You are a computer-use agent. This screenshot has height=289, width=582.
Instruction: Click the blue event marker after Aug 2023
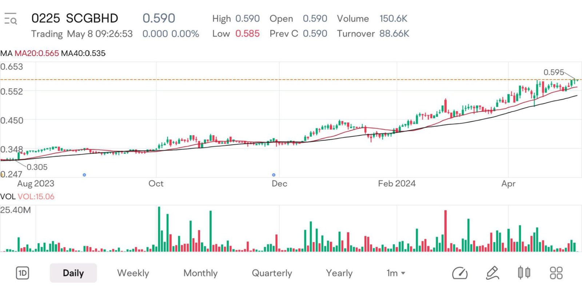[84, 175]
